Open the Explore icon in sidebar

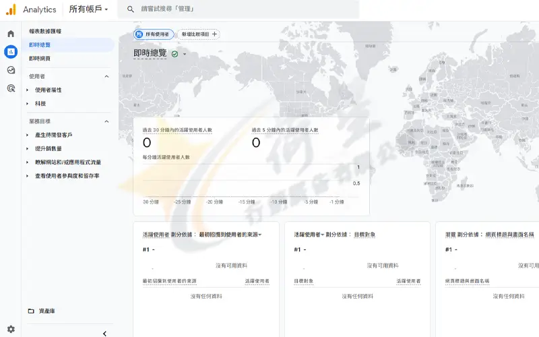11,70
